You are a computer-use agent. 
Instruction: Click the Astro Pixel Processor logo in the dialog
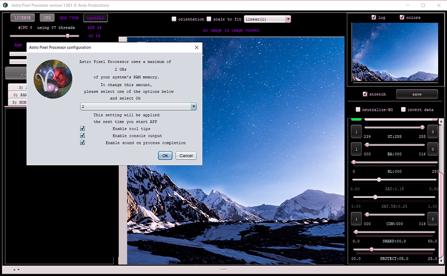coord(53,79)
